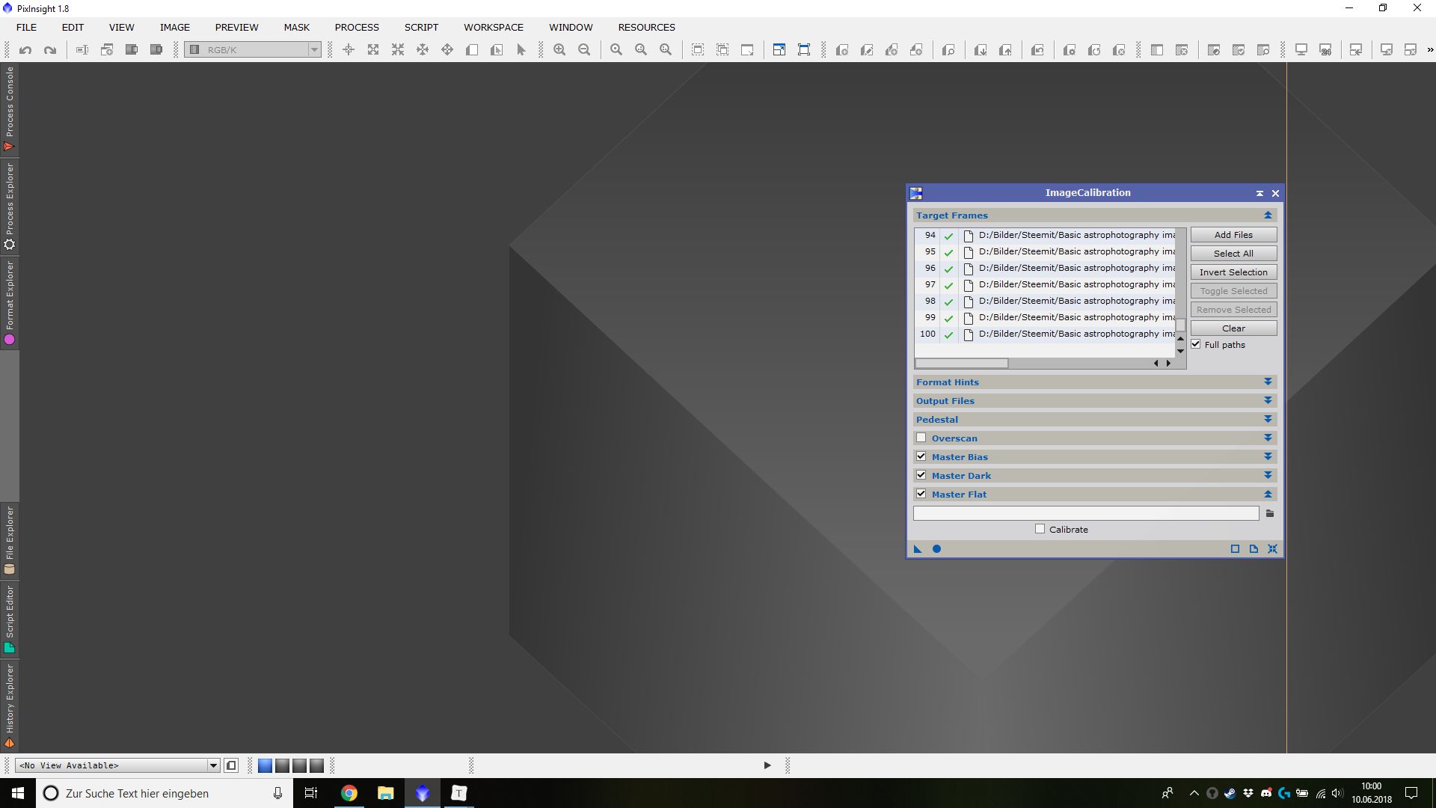Uncheck the Master Dark checkbox

pos(921,475)
